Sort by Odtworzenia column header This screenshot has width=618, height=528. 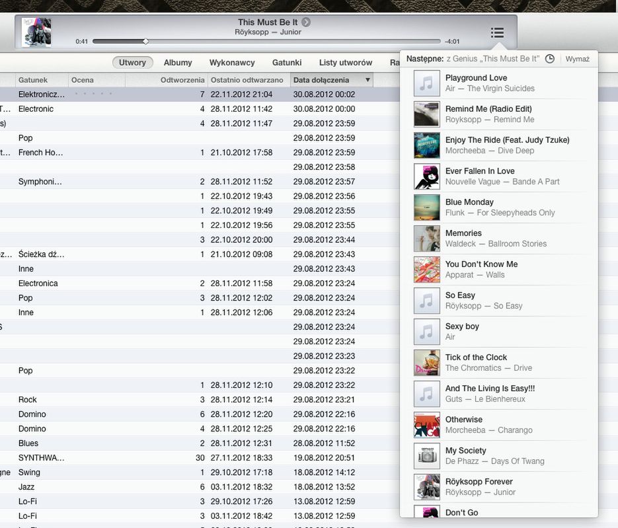pos(167,80)
